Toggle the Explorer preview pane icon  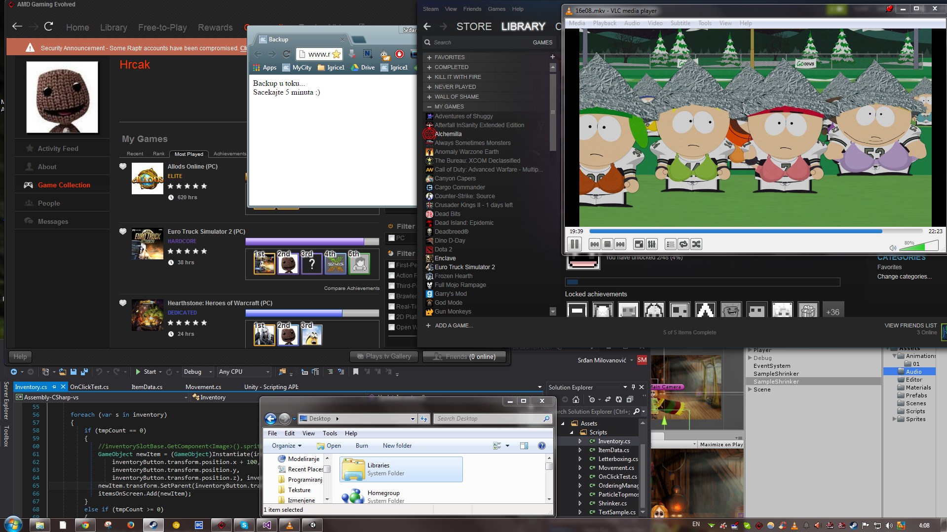(524, 446)
